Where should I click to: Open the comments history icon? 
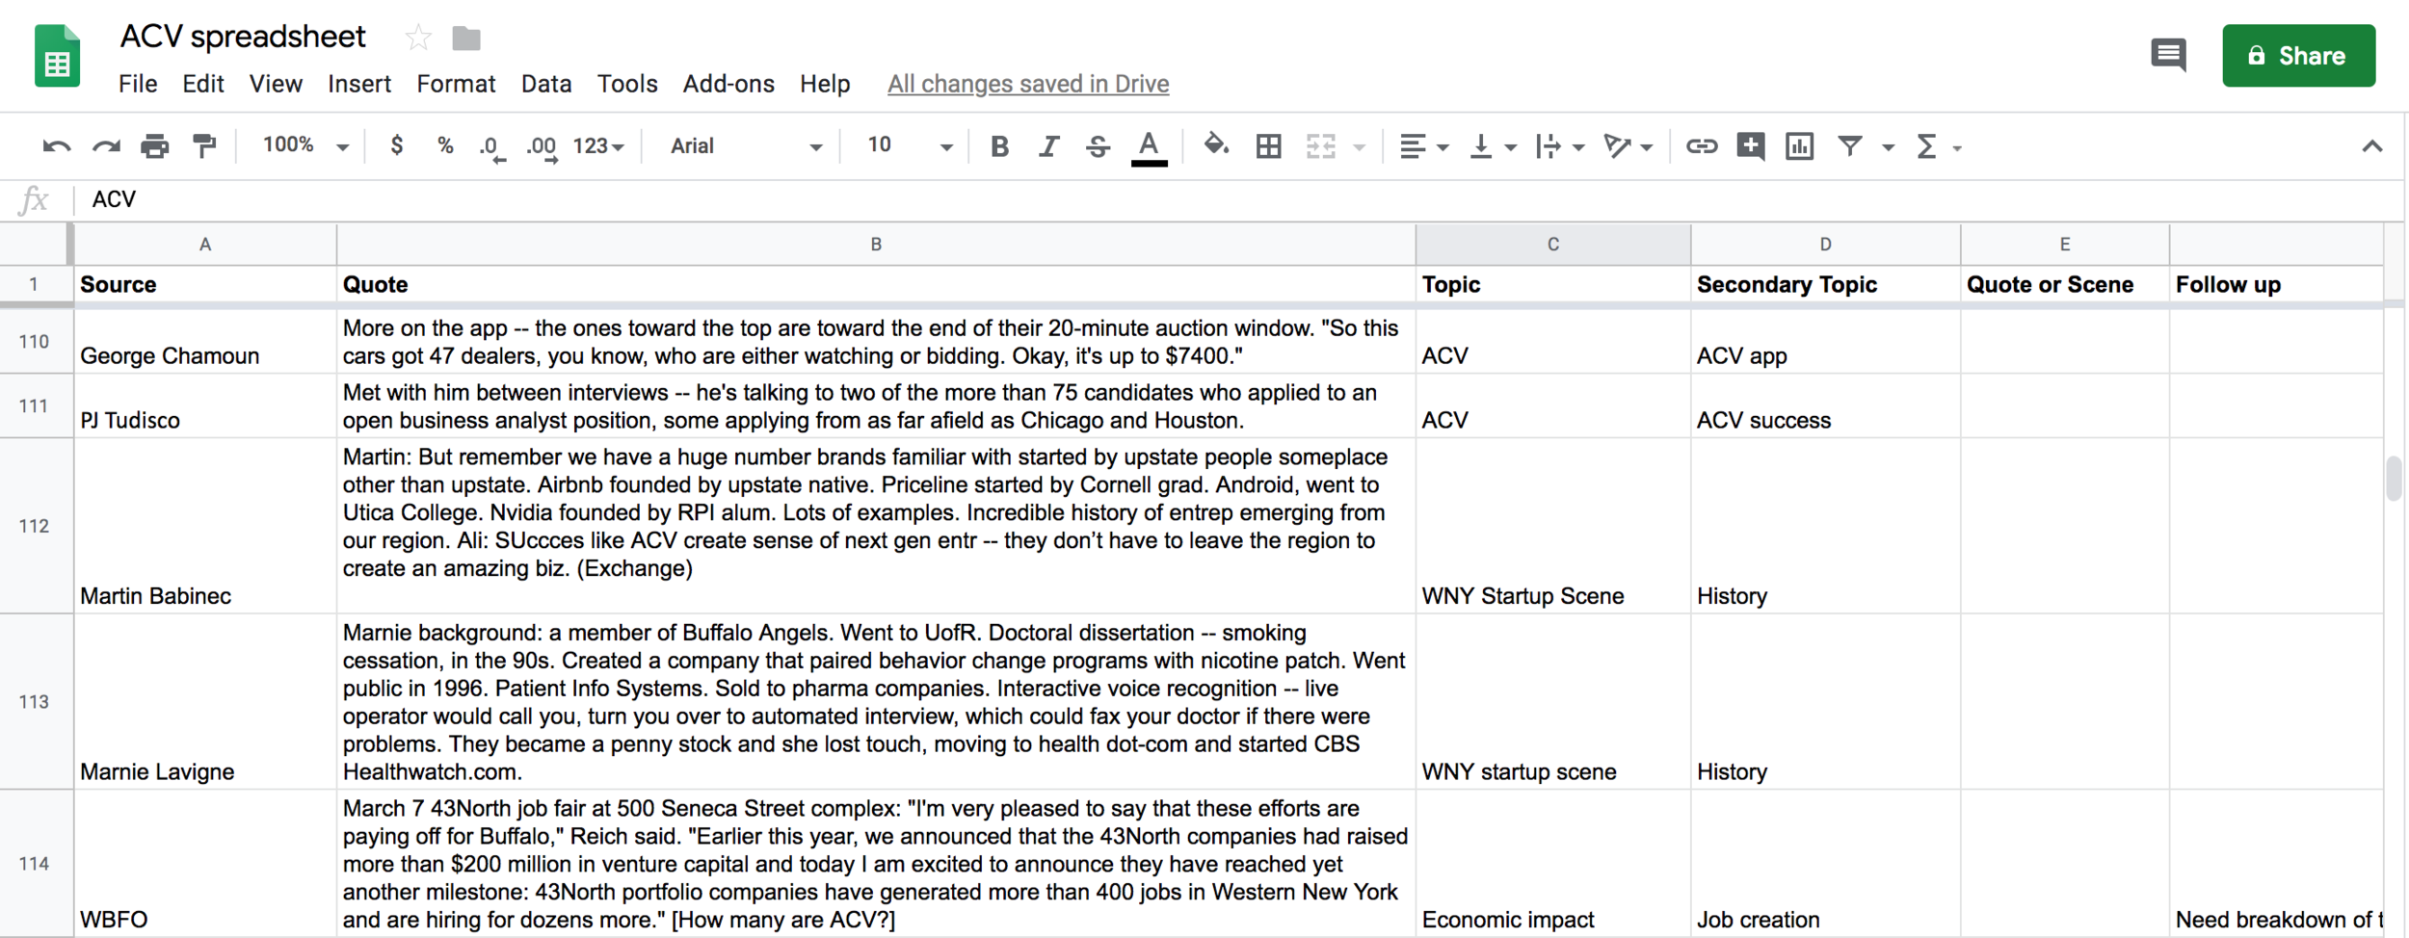tap(2168, 55)
